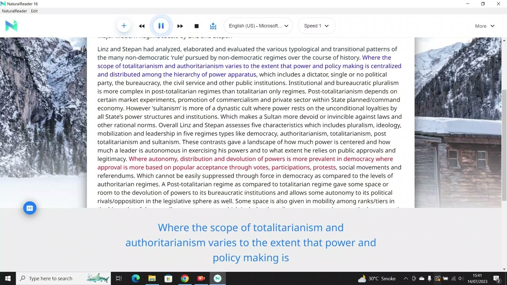Click the screen recording tray icon with orange dot
Image resolution: width=507 pixels, height=285 pixels.
pyautogui.click(x=437, y=279)
